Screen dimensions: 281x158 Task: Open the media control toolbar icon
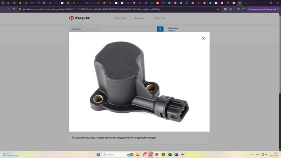[x=238, y=9]
